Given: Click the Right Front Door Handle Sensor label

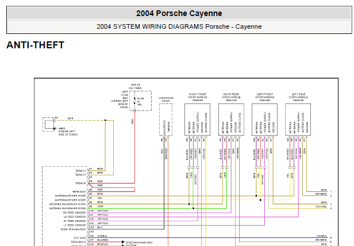Looking at the screenshot, I should [198, 97].
